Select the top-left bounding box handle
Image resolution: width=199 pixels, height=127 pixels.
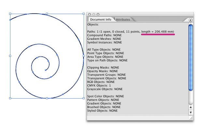(10, 14)
